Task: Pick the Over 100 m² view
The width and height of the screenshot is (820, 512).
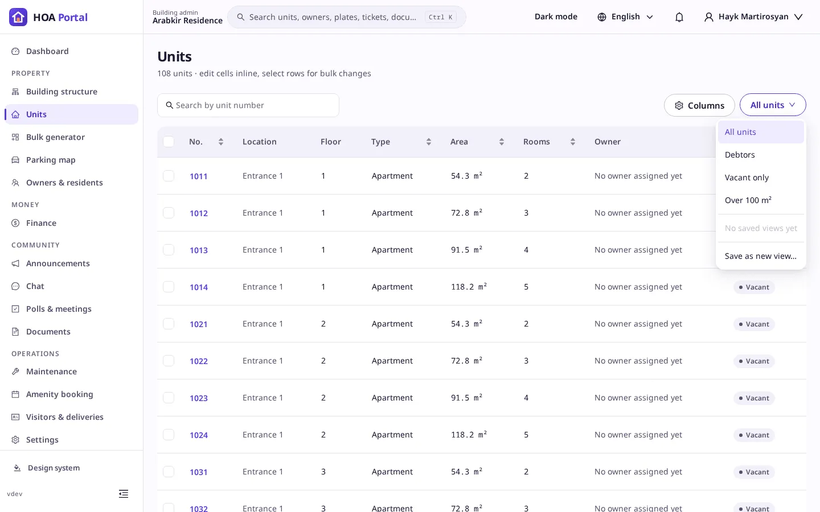Action: (x=761, y=200)
